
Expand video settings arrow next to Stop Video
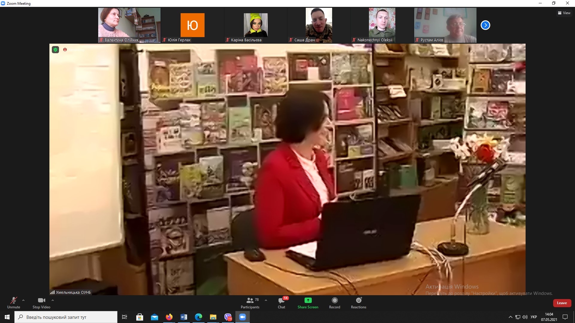tap(53, 300)
